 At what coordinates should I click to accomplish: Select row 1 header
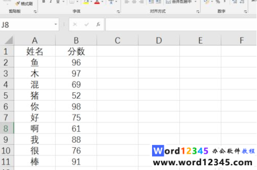pos(7,51)
